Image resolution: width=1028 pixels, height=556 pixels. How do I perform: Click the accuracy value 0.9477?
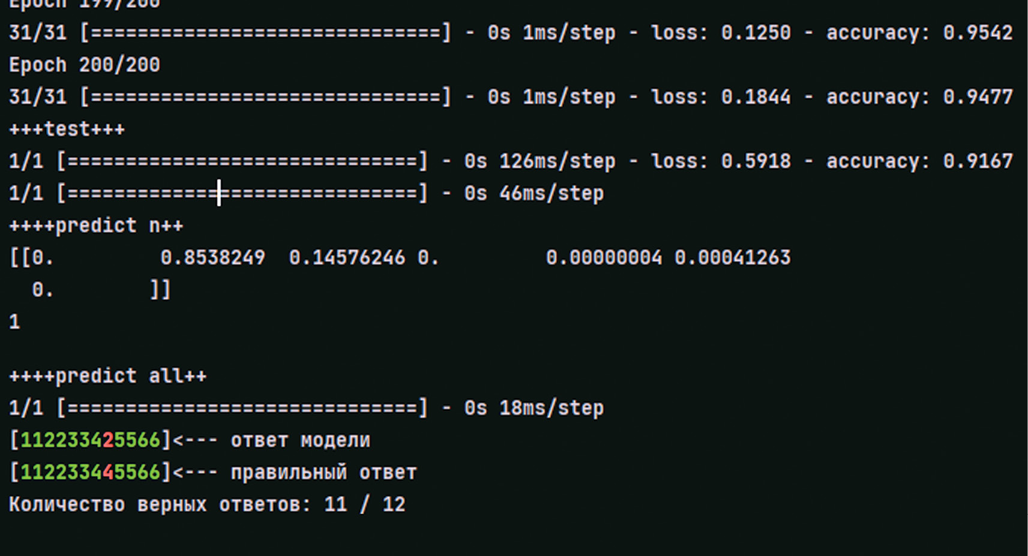coord(978,97)
